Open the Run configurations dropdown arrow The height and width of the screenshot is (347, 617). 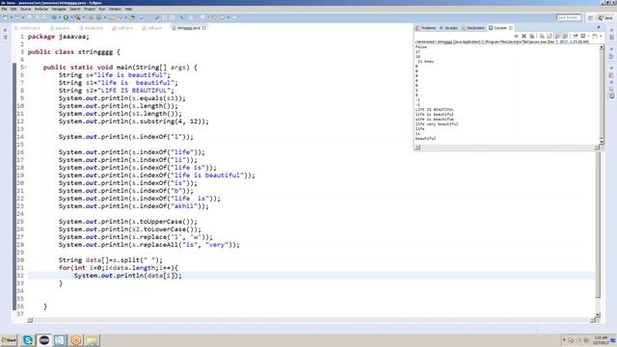coord(71,17)
